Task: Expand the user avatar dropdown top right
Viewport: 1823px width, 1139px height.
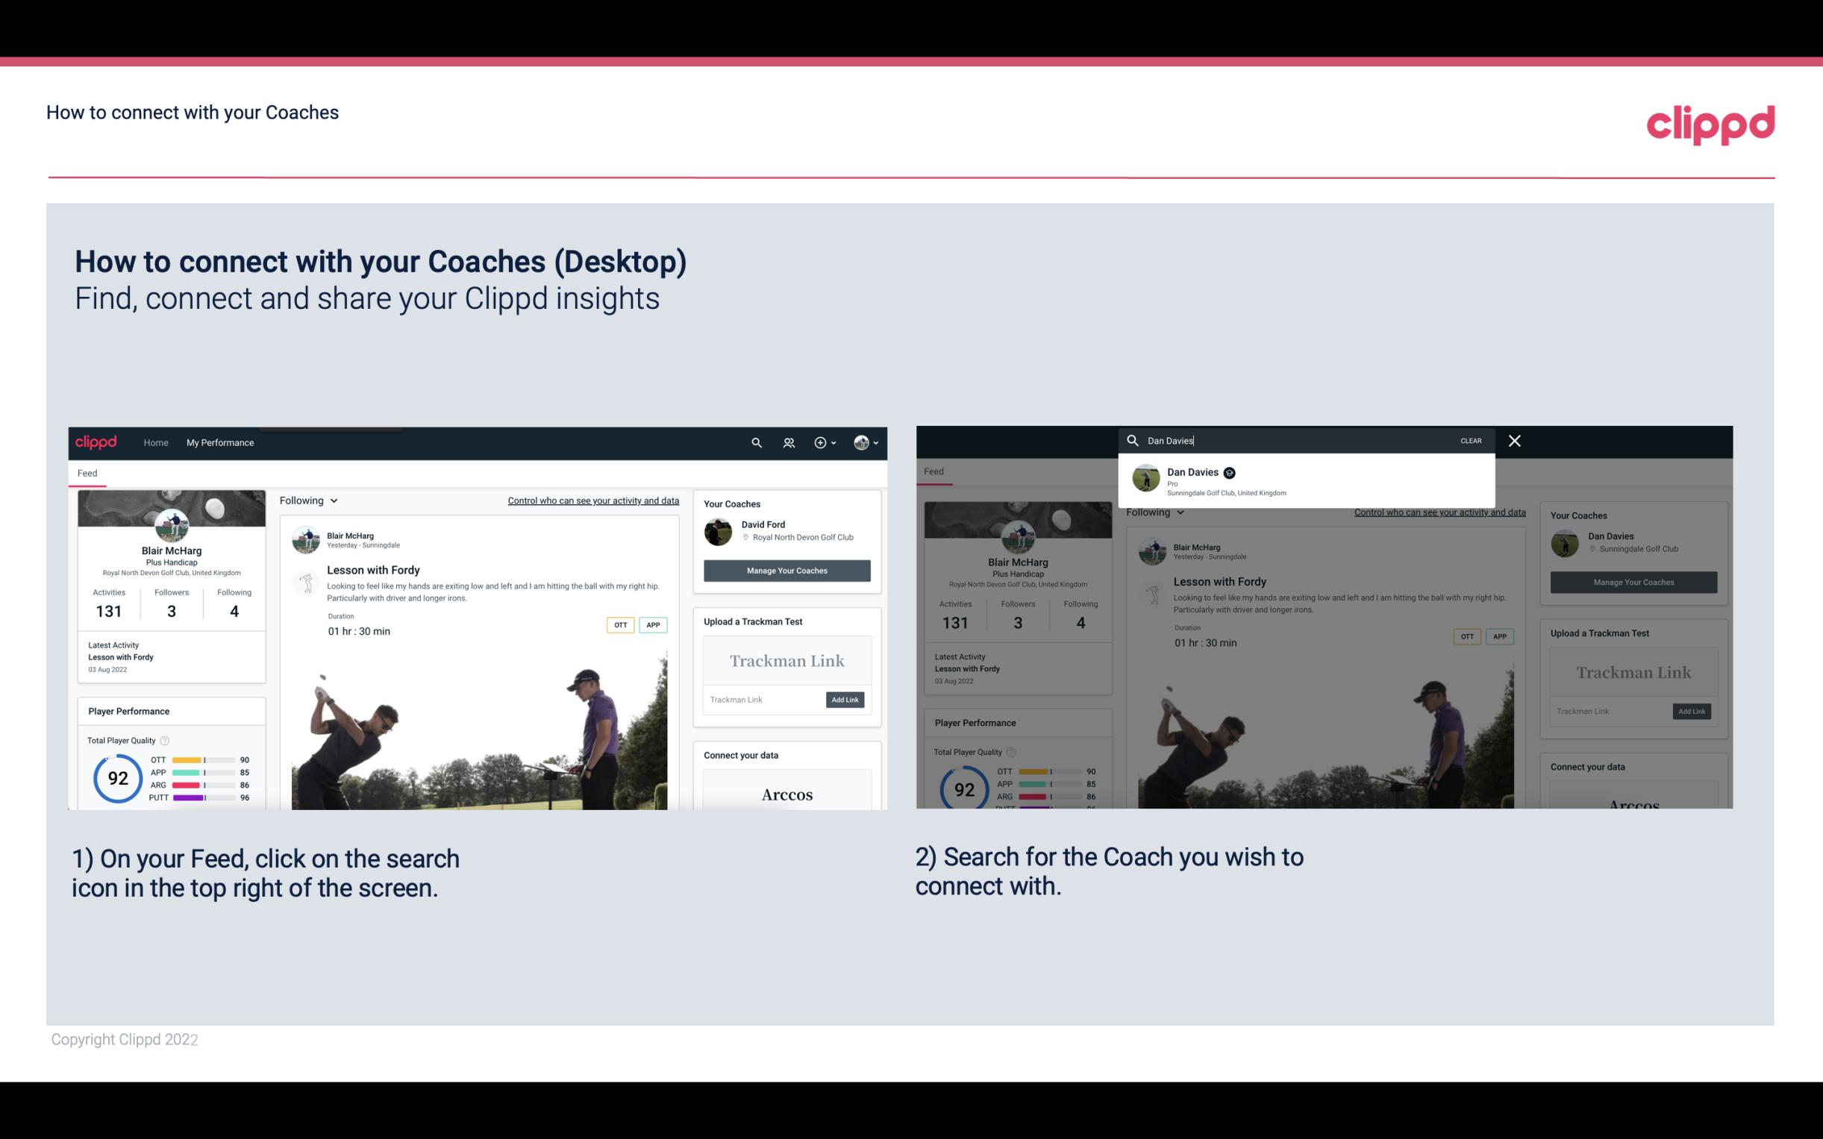Action: 866,442
